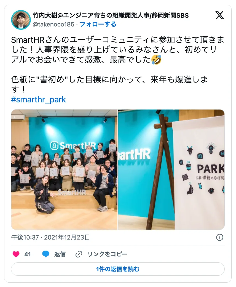Open the group photo image
Image resolution: width=236 pixels, height=287 pixels.
pyautogui.click(x=64, y=169)
